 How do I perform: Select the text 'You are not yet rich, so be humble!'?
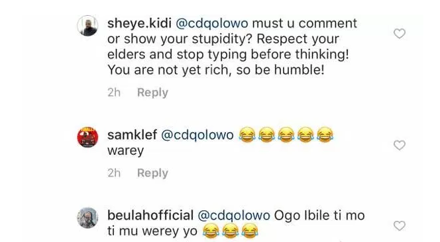pyautogui.click(x=216, y=70)
